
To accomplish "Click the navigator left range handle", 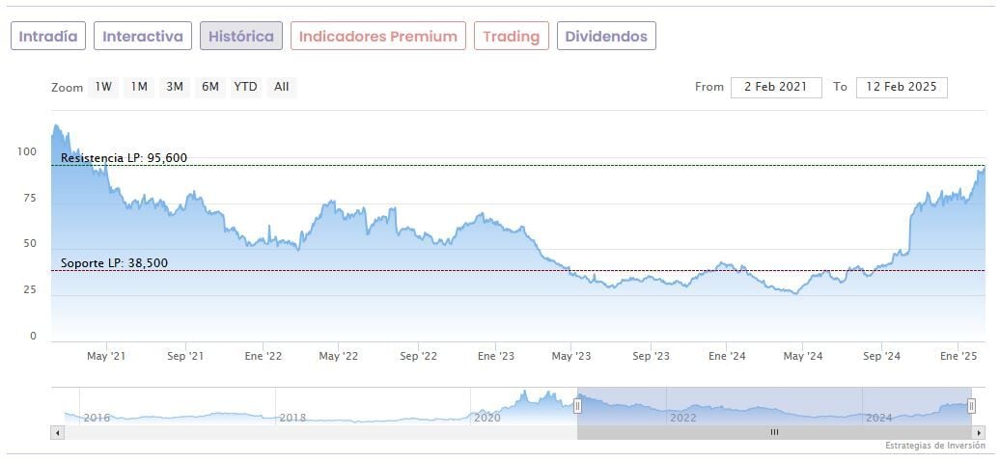I will (577, 406).
